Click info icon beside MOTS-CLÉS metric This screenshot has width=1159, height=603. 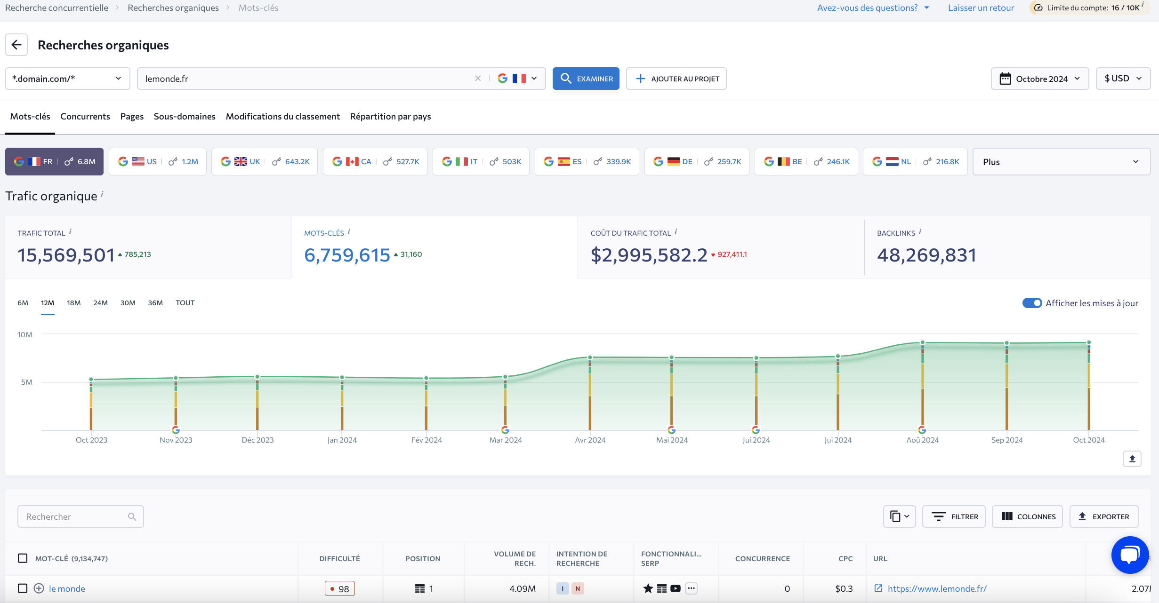[x=349, y=231]
